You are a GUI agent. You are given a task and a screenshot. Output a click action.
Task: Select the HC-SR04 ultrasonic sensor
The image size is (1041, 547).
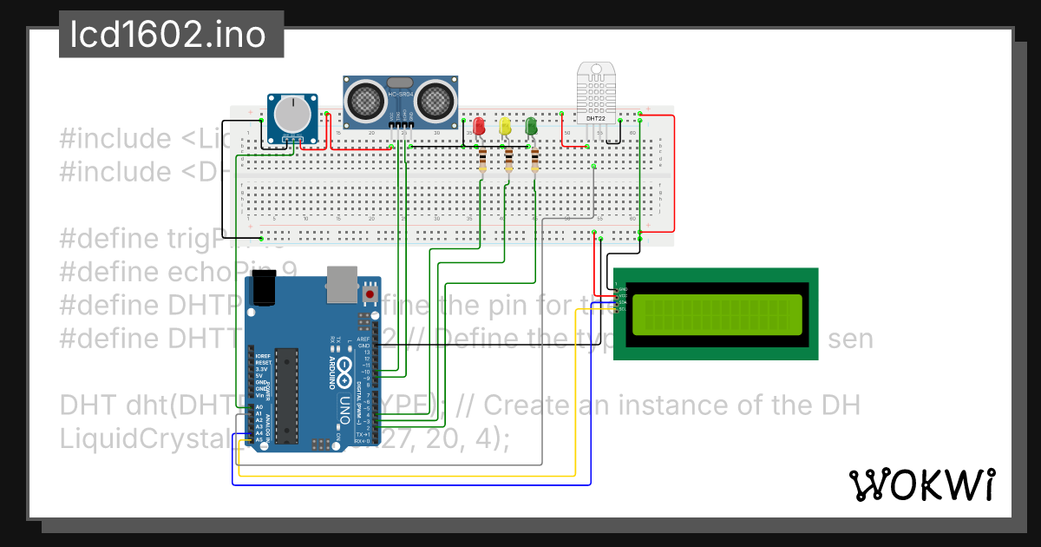click(x=399, y=102)
